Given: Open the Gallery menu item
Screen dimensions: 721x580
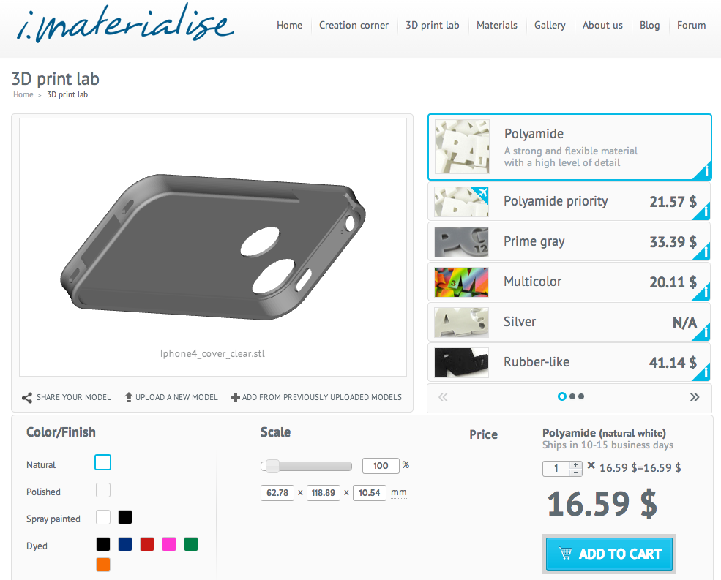Looking at the screenshot, I should pos(550,26).
